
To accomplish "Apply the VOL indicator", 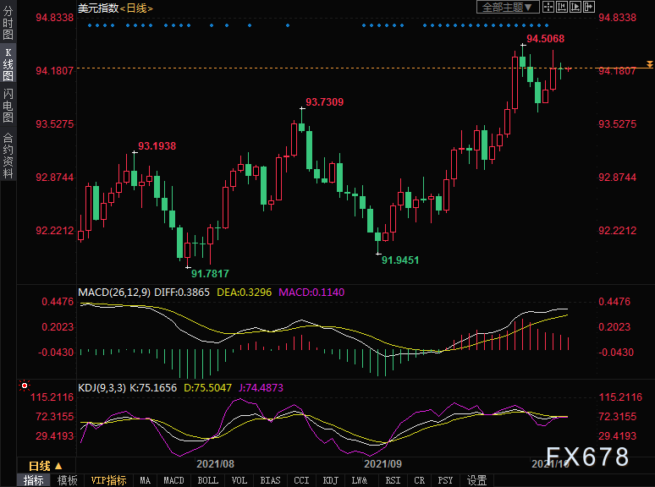I will [239, 480].
